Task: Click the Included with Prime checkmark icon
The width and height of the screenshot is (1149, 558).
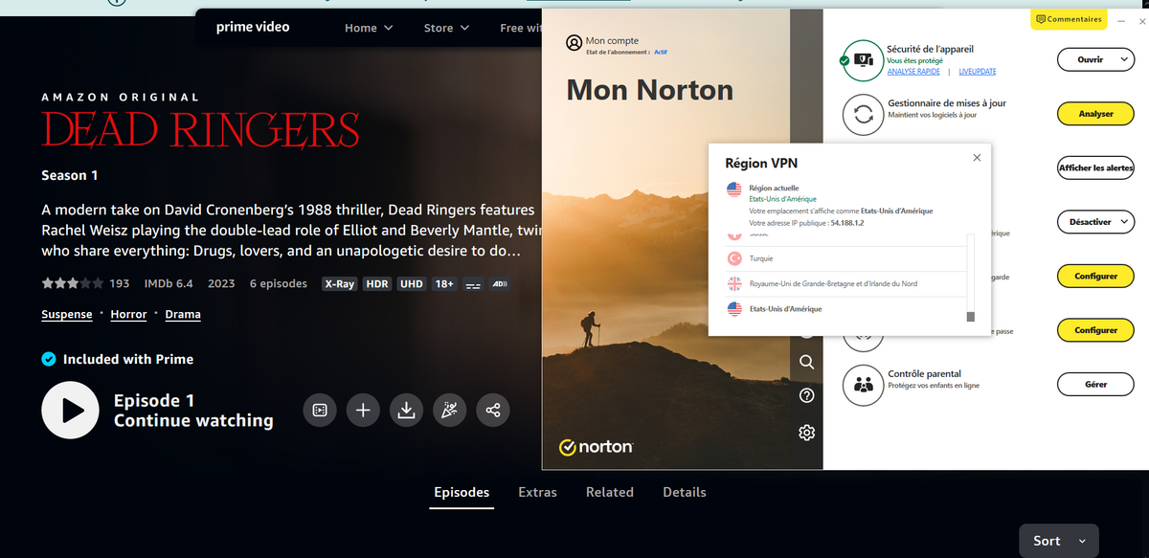Action: click(49, 359)
